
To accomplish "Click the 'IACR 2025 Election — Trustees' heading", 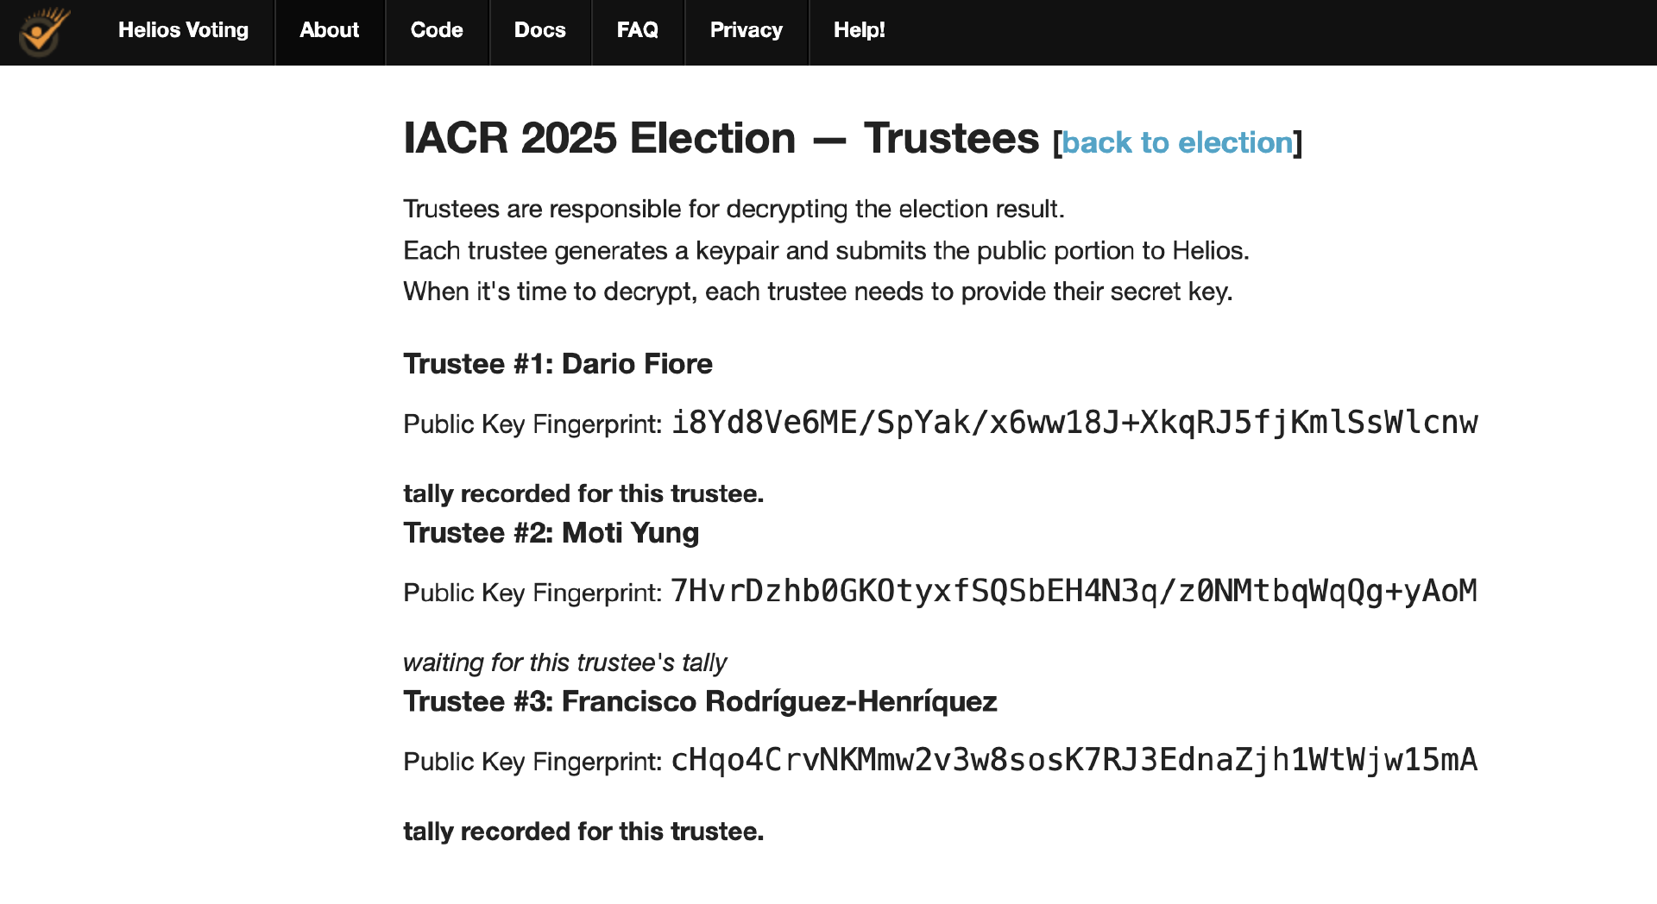I will click(x=721, y=138).
